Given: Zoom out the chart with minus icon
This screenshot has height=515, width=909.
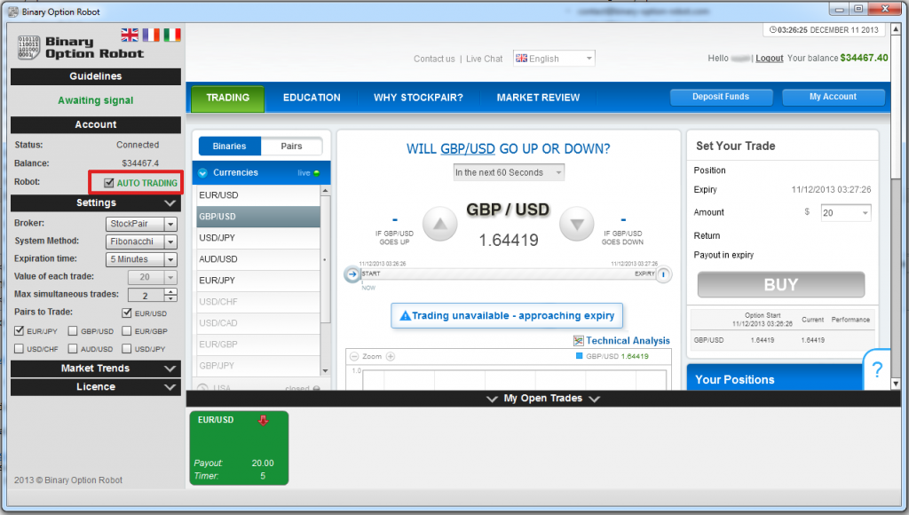Looking at the screenshot, I should (x=354, y=356).
